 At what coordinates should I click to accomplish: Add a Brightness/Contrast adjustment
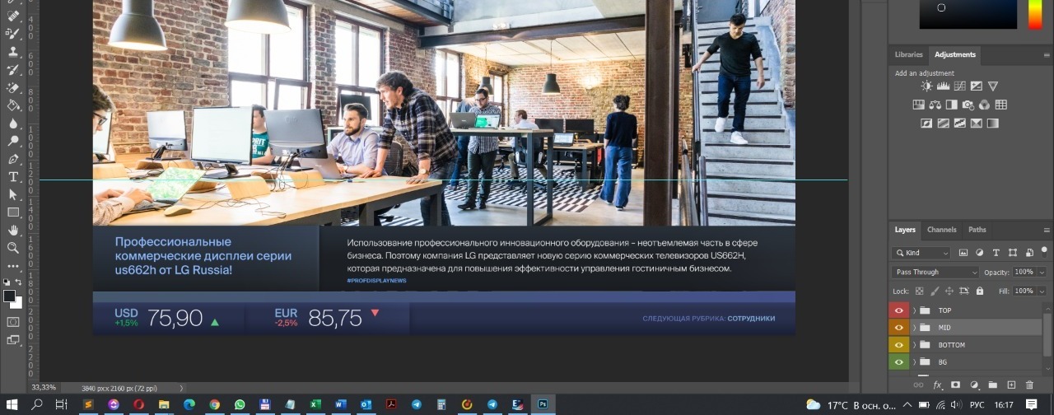pyautogui.click(x=927, y=86)
